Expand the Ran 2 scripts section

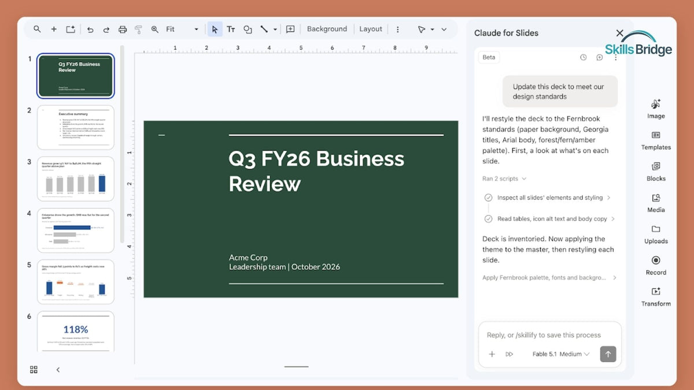click(x=504, y=179)
